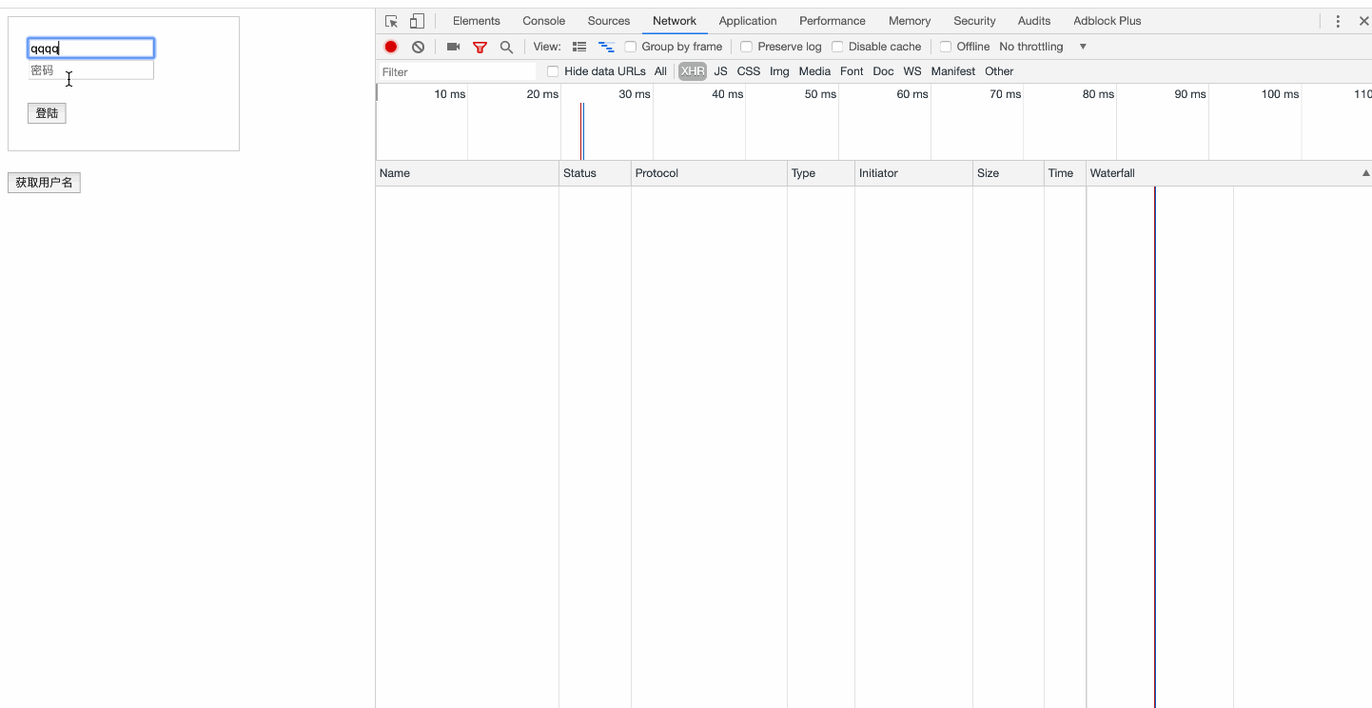Viewport: 1372px width, 708px height.
Task: Click the 获取用户名 button
Action: (44, 183)
